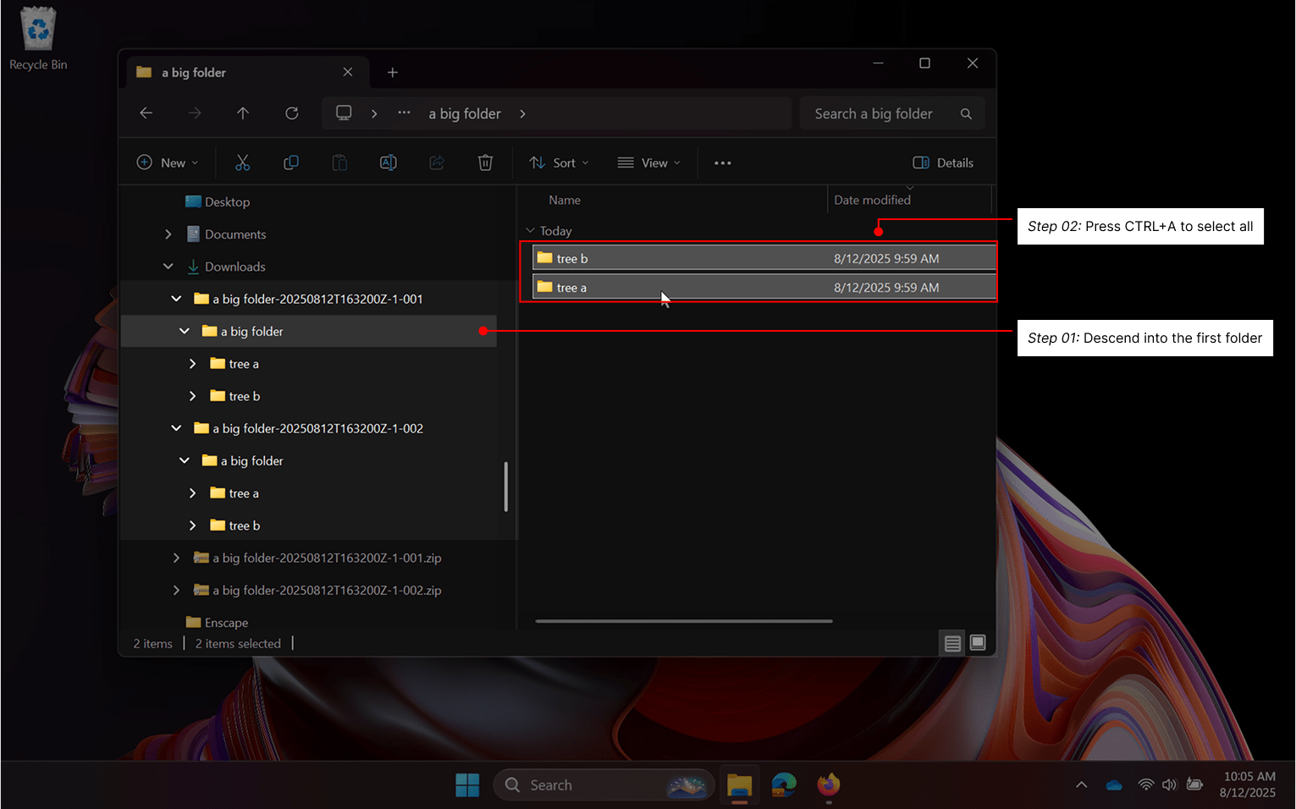
Task: Open Firefox from the taskbar
Action: [828, 785]
